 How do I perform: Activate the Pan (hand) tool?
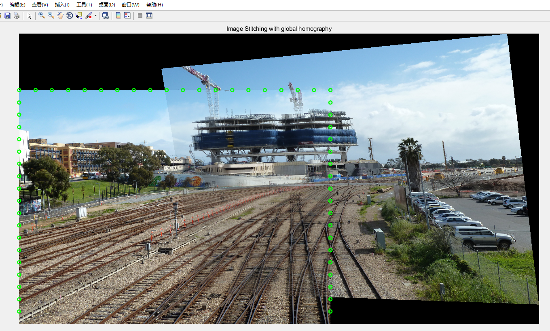click(x=60, y=15)
